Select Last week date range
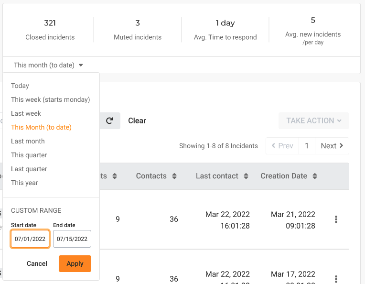The height and width of the screenshot is (284, 365). [26, 114]
